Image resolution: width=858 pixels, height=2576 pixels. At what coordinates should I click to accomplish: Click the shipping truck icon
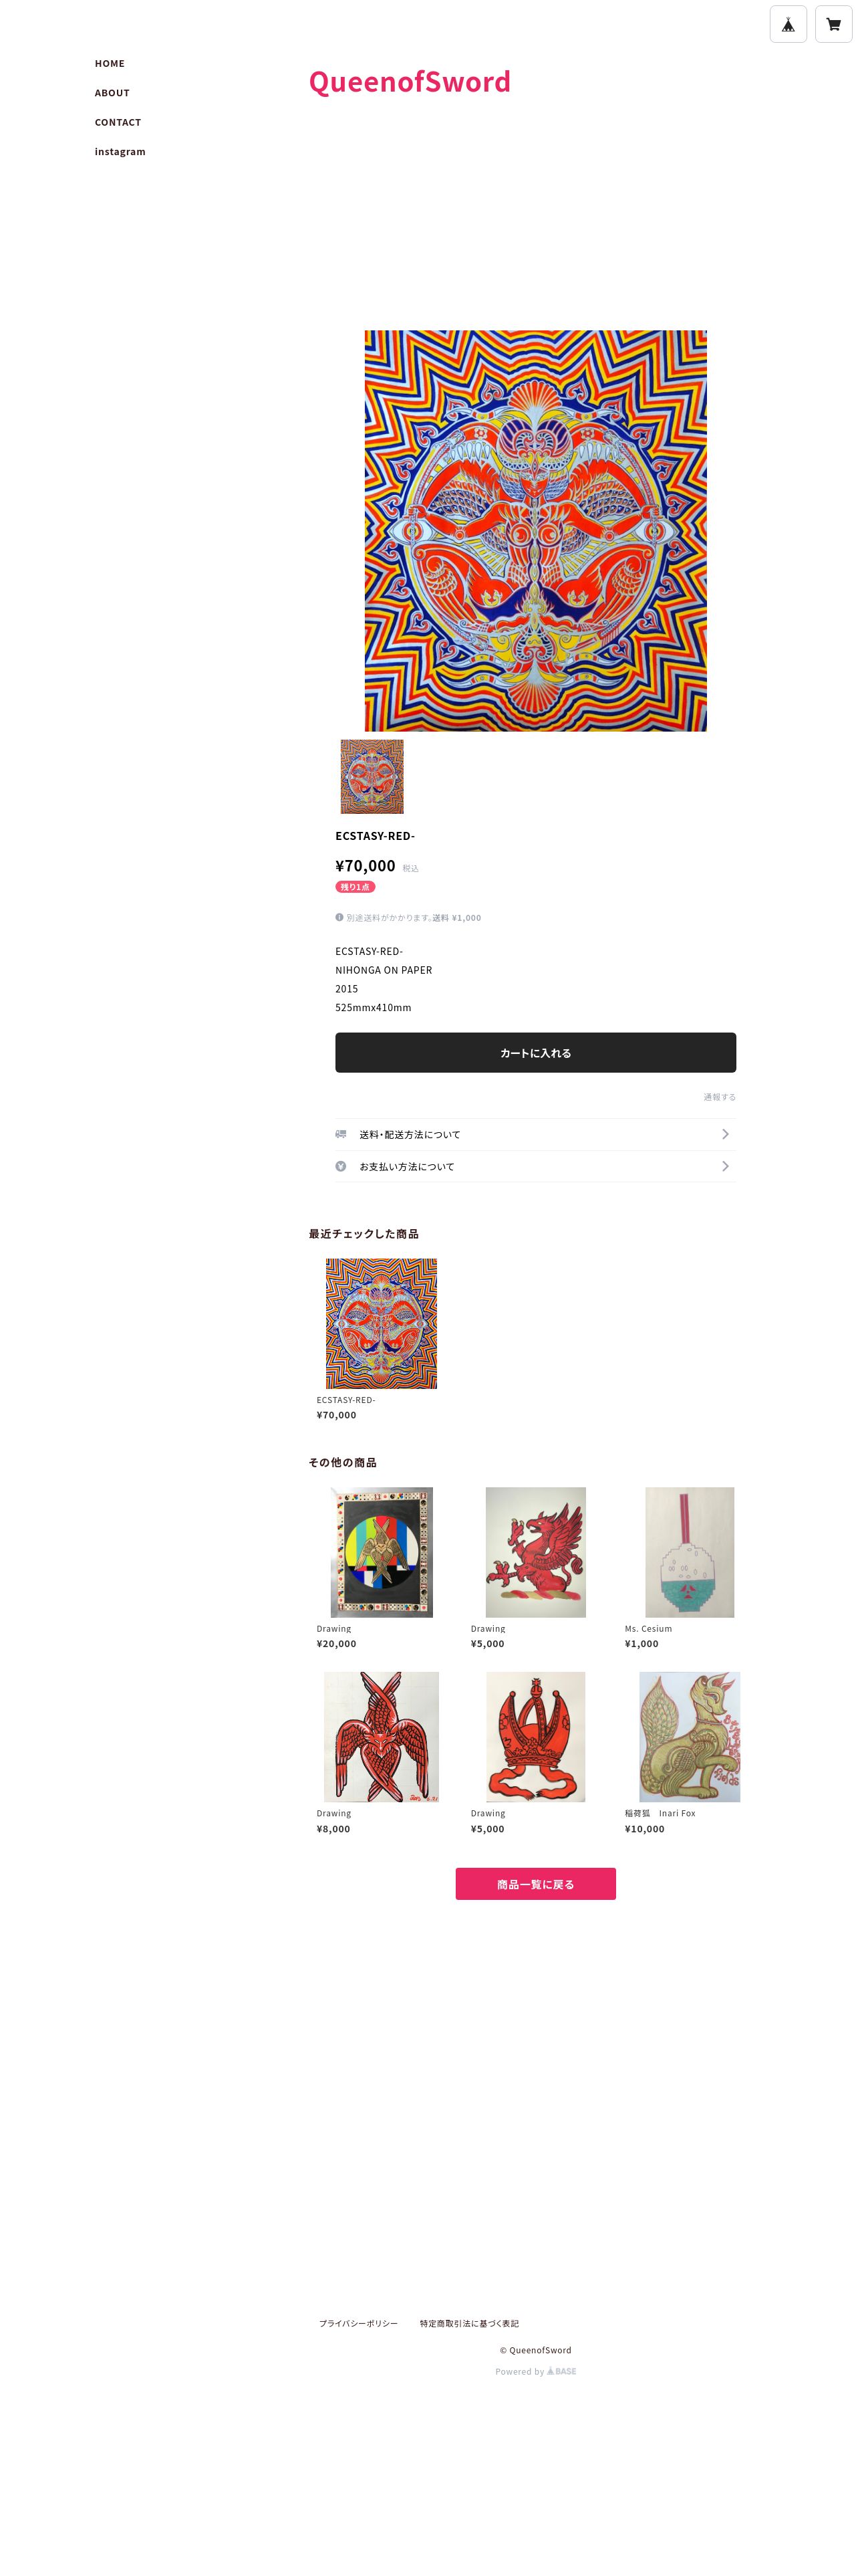341,1134
